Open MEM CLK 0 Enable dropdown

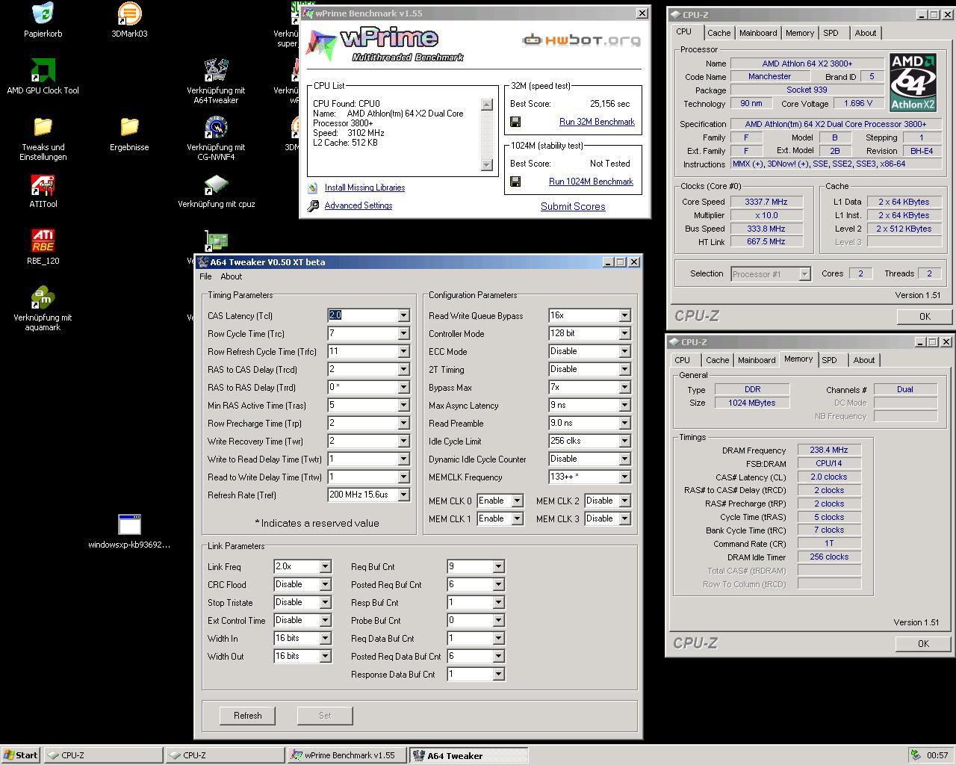516,501
